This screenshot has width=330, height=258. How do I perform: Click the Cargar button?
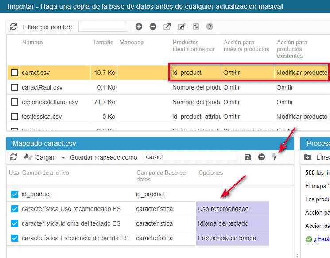coord(45,157)
